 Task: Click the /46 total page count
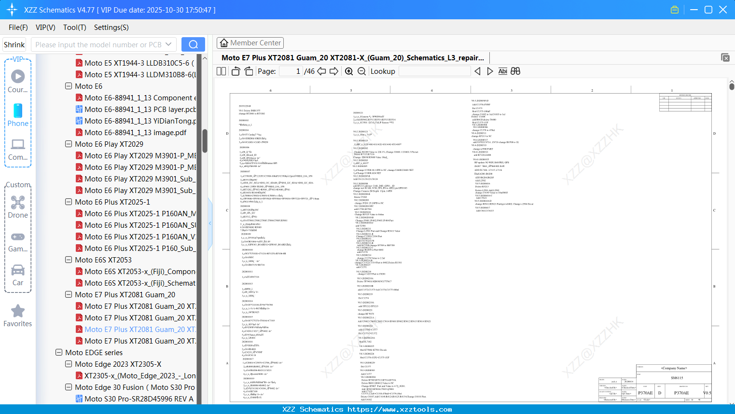coord(309,71)
